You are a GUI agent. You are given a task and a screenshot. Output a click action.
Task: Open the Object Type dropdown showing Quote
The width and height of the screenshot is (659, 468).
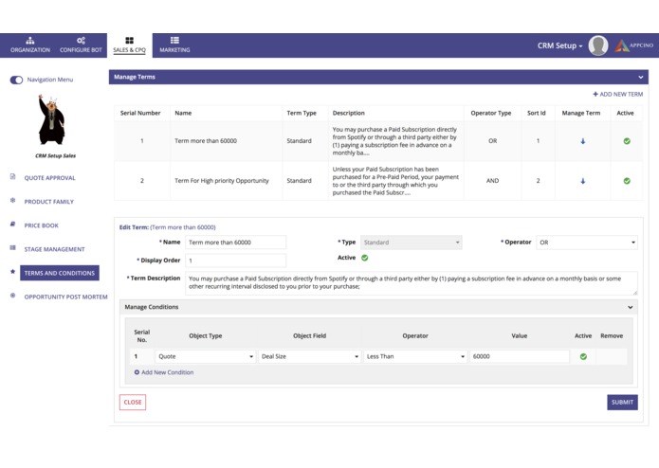205,356
